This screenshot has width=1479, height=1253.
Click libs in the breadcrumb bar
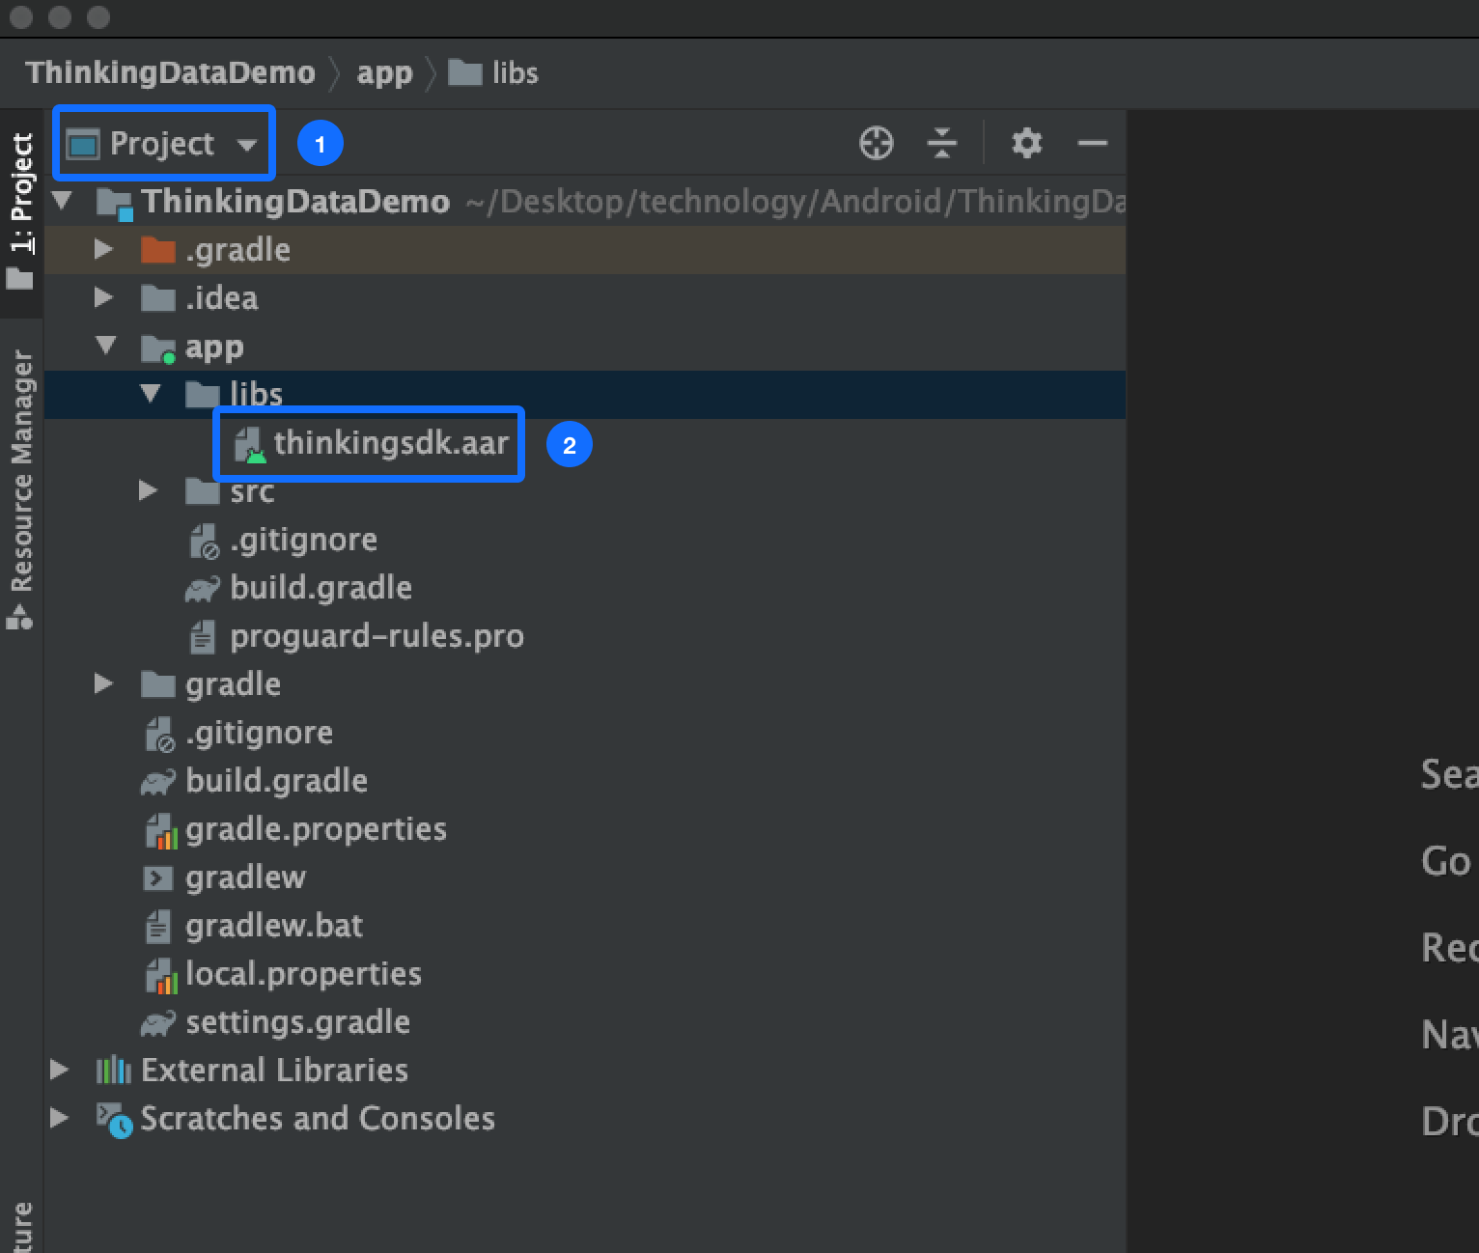point(512,72)
